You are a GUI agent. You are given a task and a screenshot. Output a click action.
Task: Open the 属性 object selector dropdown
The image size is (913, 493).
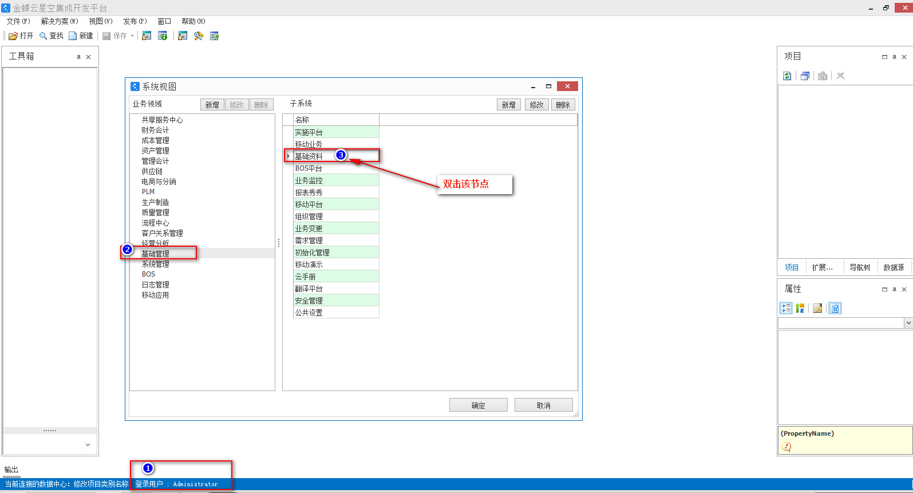(x=908, y=323)
